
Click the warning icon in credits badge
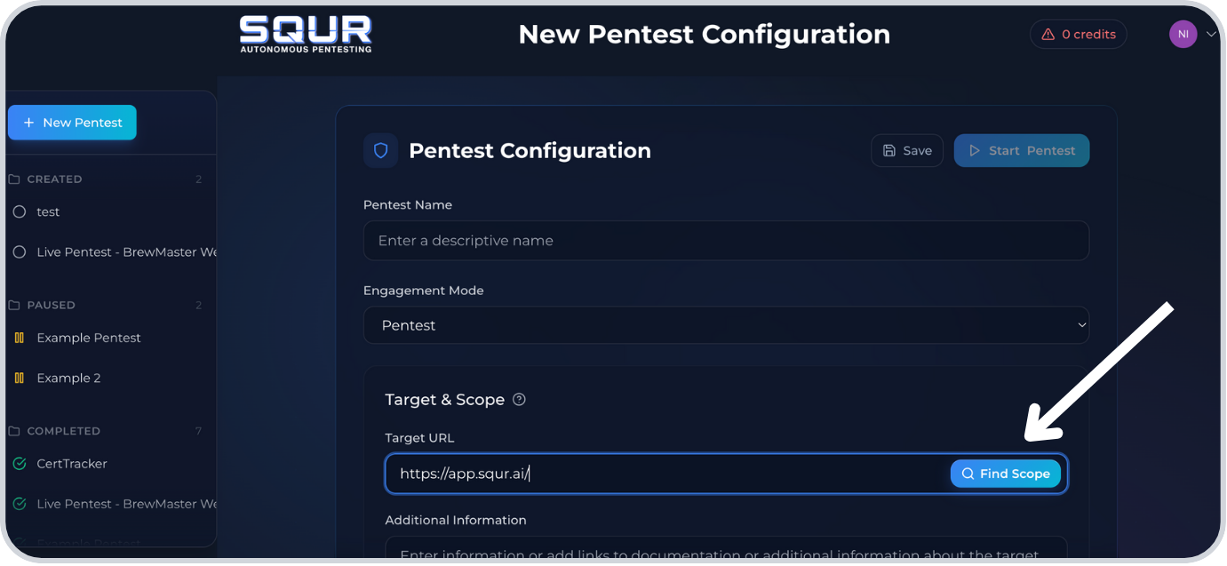pos(1049,35)
